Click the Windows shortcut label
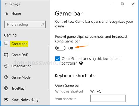Image resolution: width=139 pixels, height=106 pixels. click(x=69, y=91)
